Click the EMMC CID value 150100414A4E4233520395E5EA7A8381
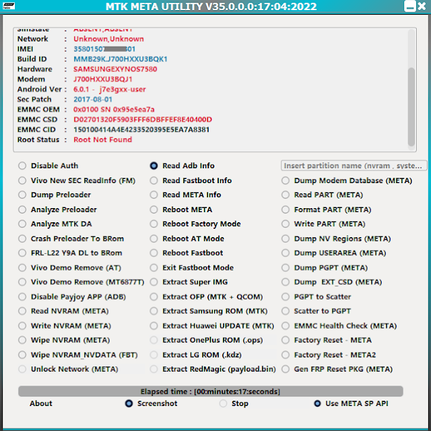This screenshot has width=431, height=431. 142,130
